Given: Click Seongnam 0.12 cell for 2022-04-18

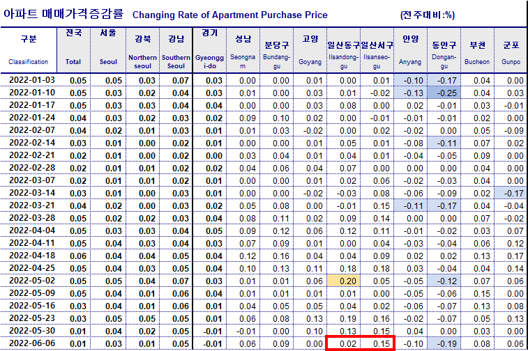Looking at the screenshot, I should tap(243, 256).
